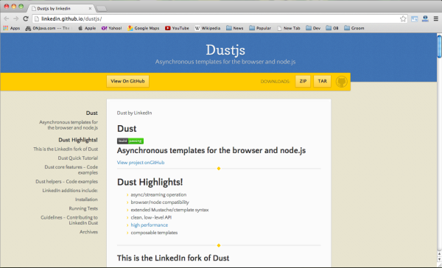Jump to Asynchronous templates sidebar entry
Screen dimensions: 442x268
coord(69,125)
